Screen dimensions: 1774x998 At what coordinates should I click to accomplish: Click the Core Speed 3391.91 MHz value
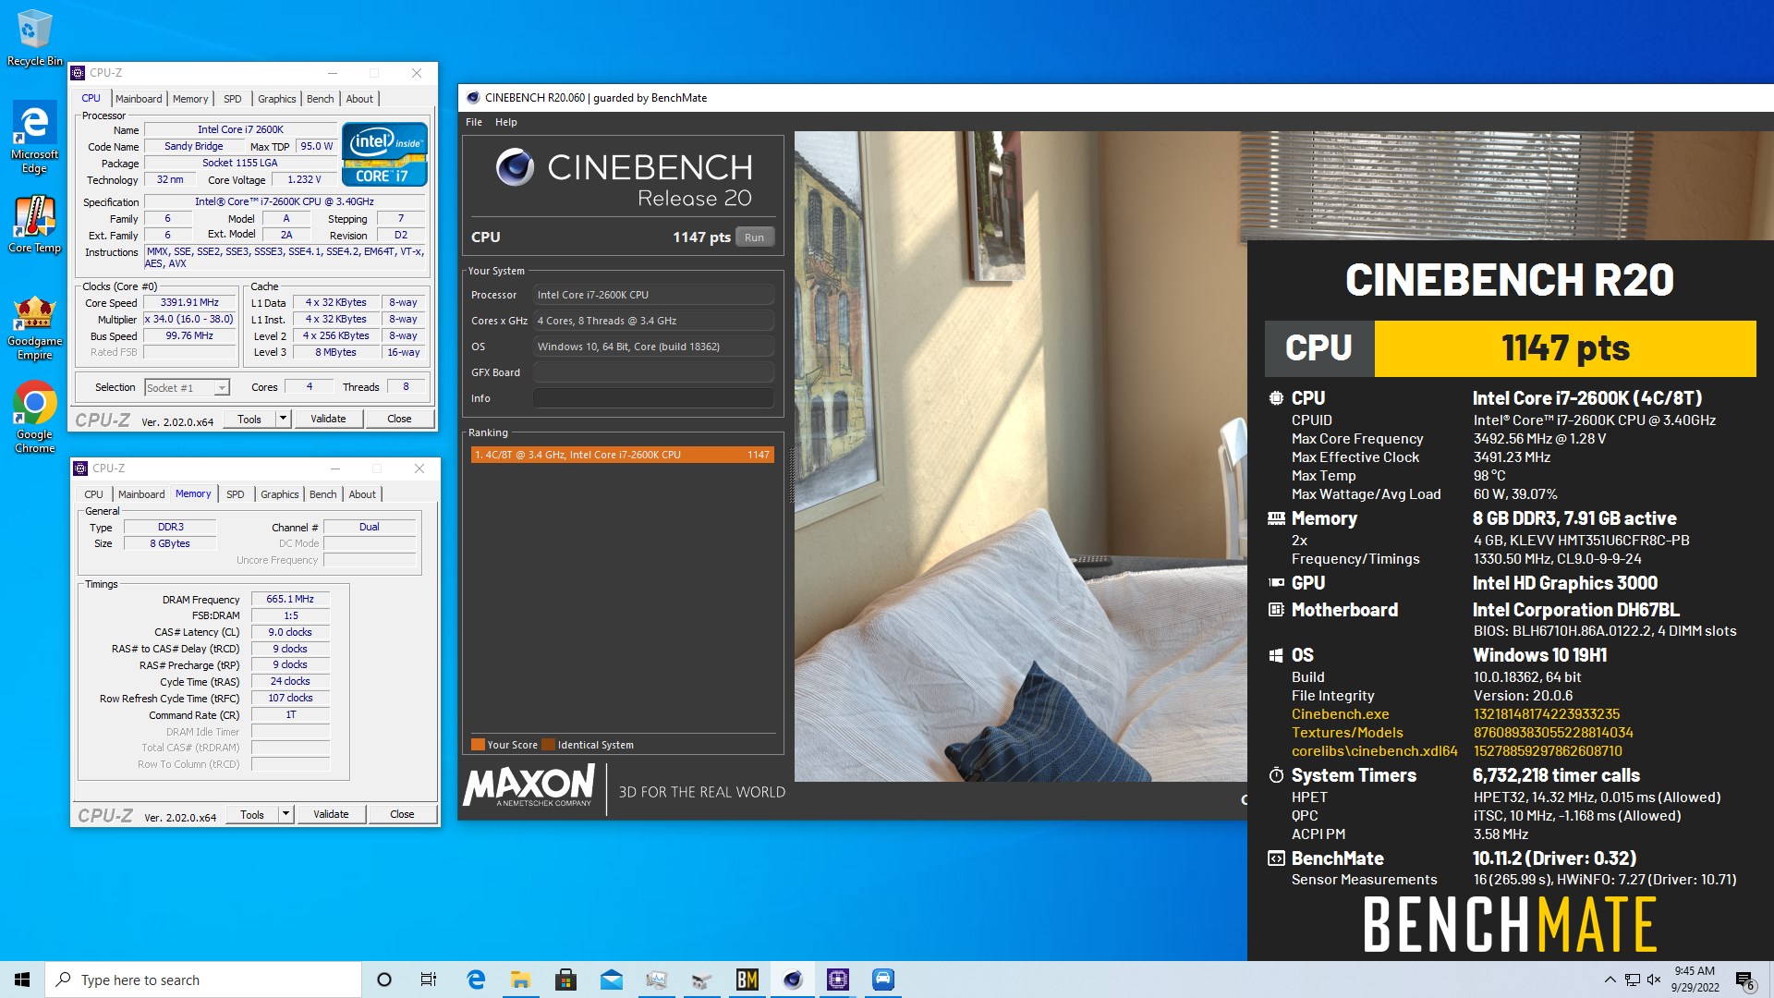(x=189, y=302)
